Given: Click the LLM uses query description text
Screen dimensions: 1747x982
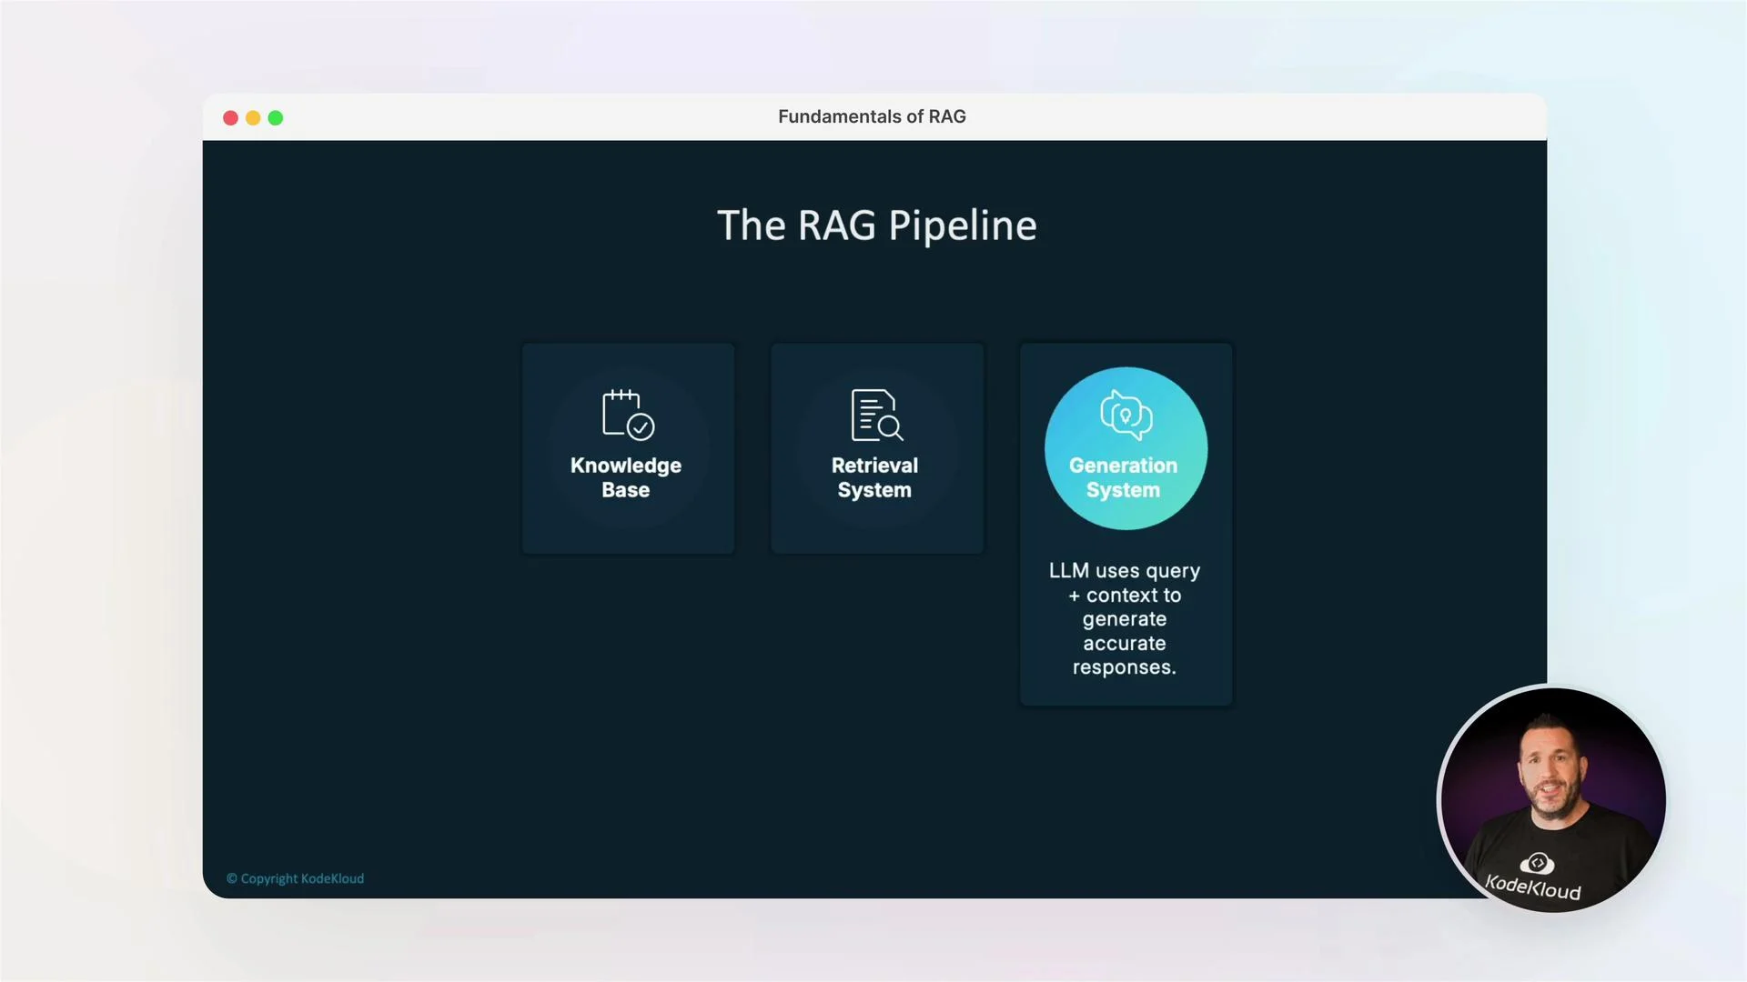Looking at the screenshot, I should (1125, 618).
